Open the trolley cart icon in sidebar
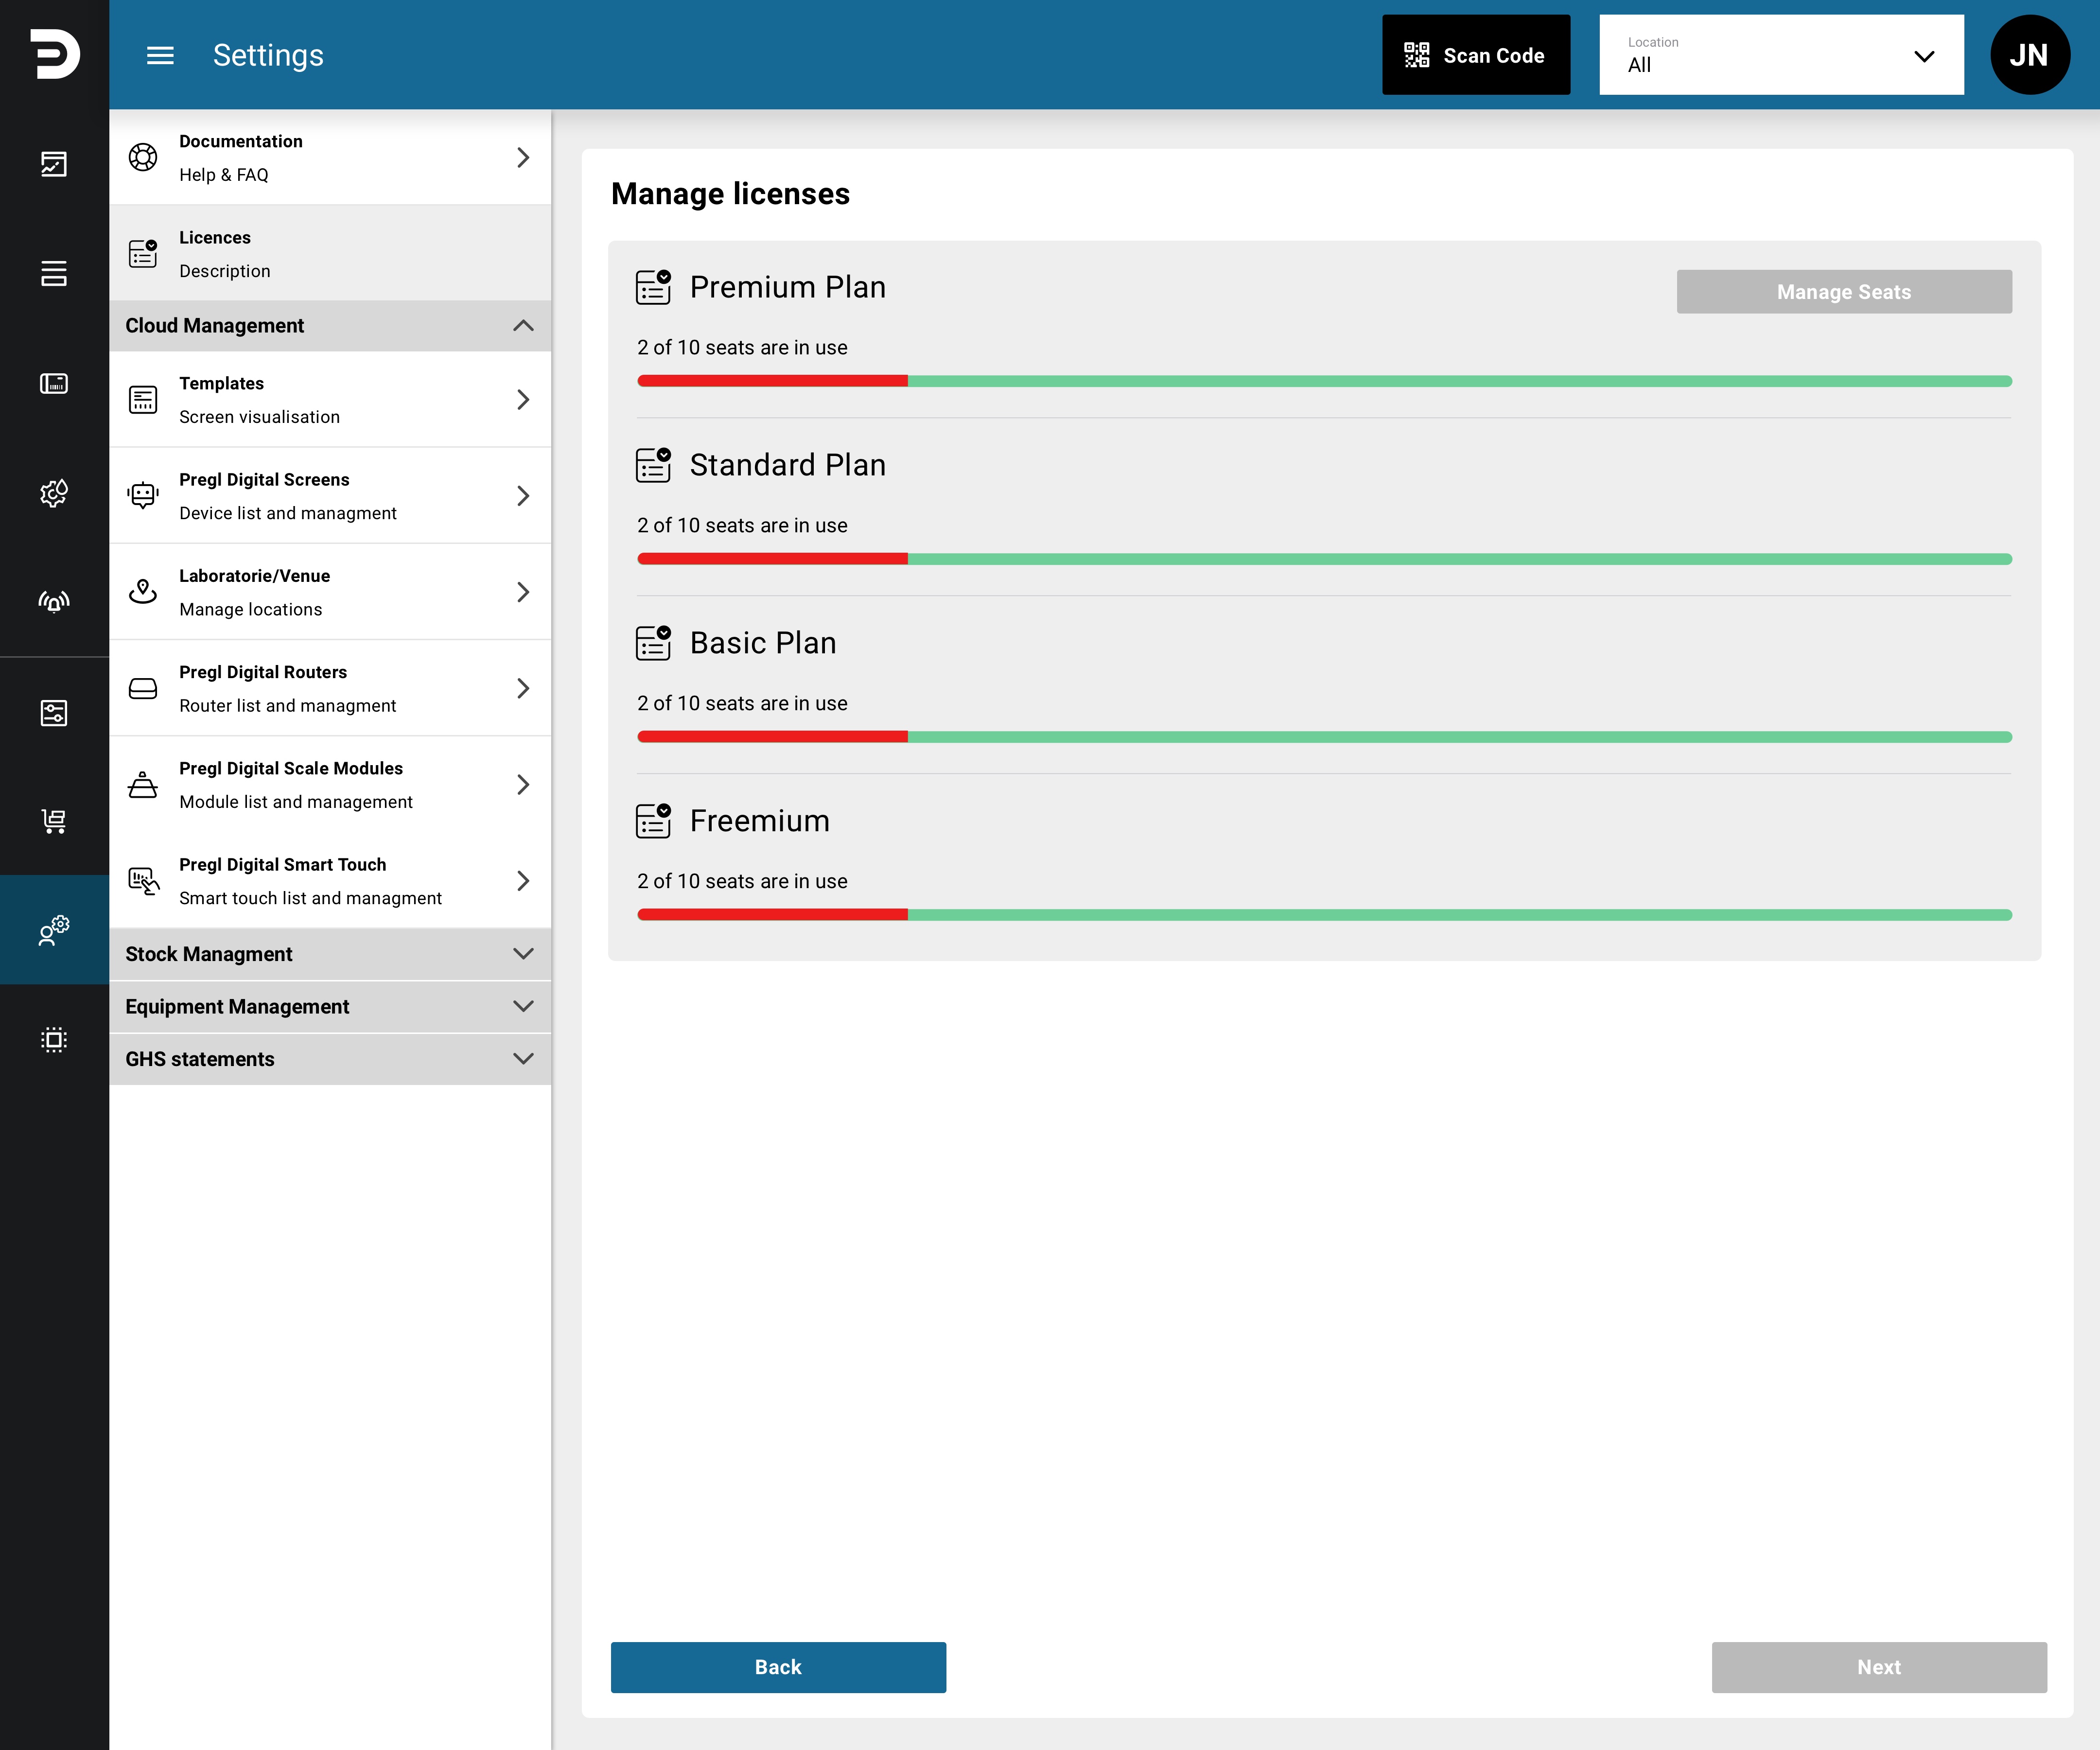 [x=54, y=821]
